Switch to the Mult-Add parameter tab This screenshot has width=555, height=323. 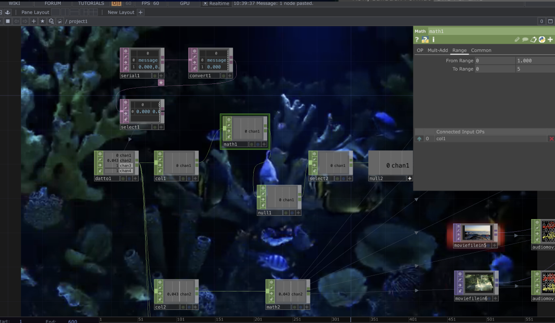(437, 50)
